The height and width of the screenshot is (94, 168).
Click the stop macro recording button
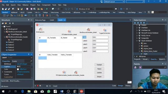click(40, 86)
